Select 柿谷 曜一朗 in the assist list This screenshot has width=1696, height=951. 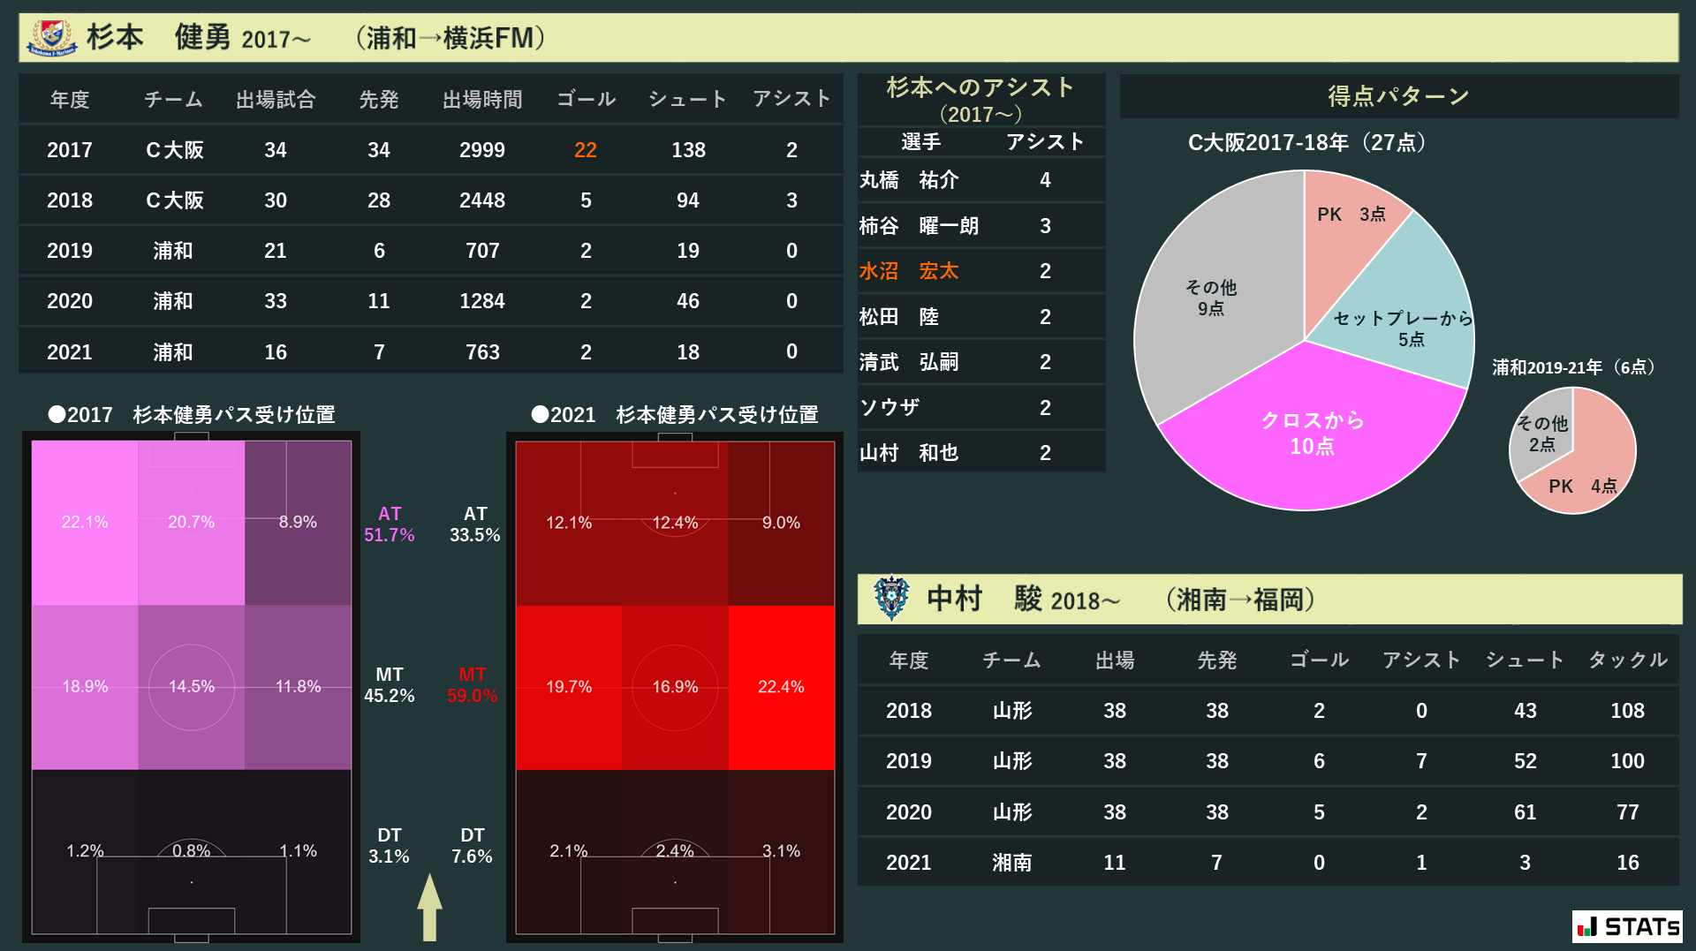pyautogui.click(x=919, y=226)
